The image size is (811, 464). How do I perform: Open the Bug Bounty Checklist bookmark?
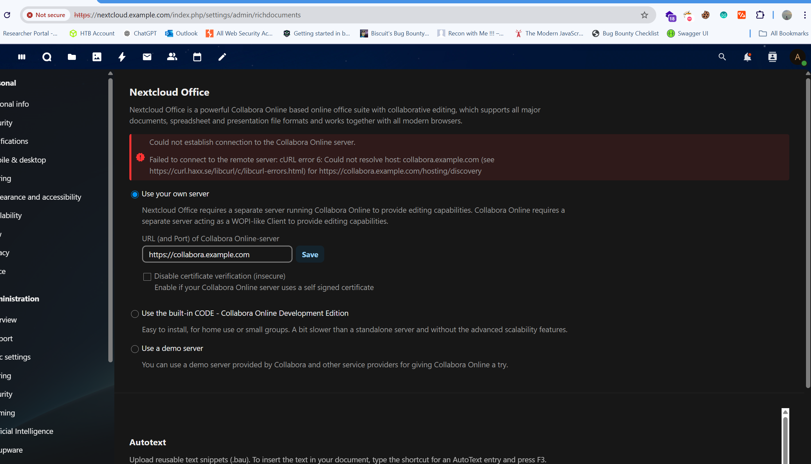pos(625,33)
